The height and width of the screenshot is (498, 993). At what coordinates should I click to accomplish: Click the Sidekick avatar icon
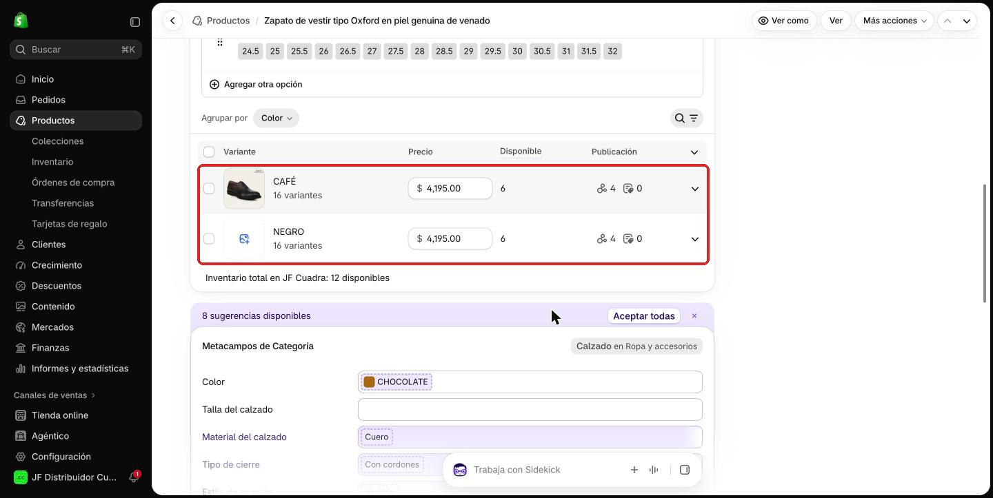(460, 470)
